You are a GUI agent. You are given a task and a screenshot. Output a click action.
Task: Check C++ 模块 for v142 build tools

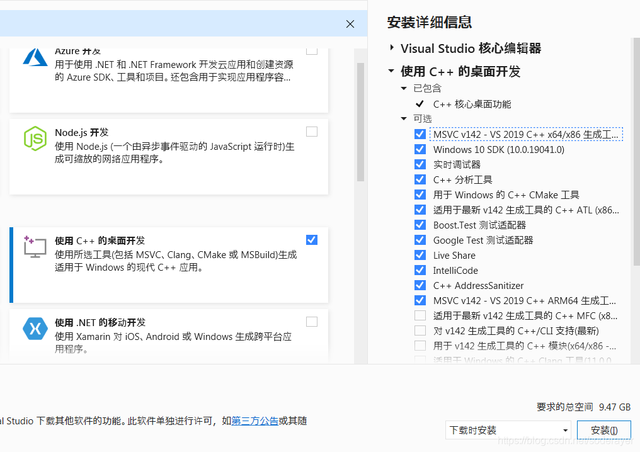coord(420,346)
